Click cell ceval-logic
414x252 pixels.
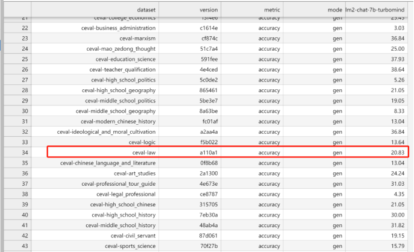95,142
